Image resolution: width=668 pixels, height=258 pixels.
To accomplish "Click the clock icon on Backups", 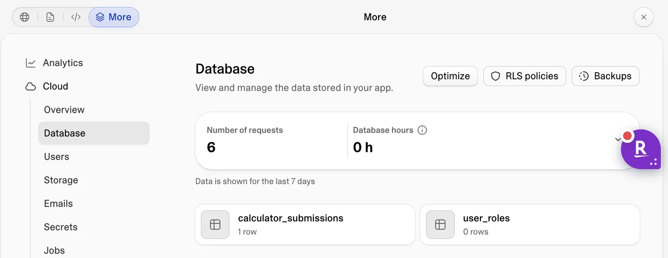I will pos(584,76).
